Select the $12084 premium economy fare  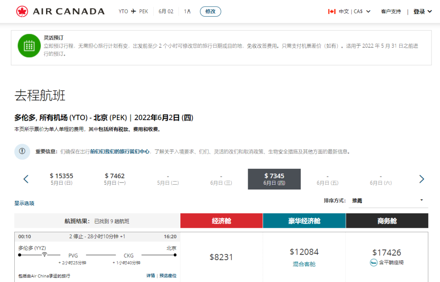point(304,252)
